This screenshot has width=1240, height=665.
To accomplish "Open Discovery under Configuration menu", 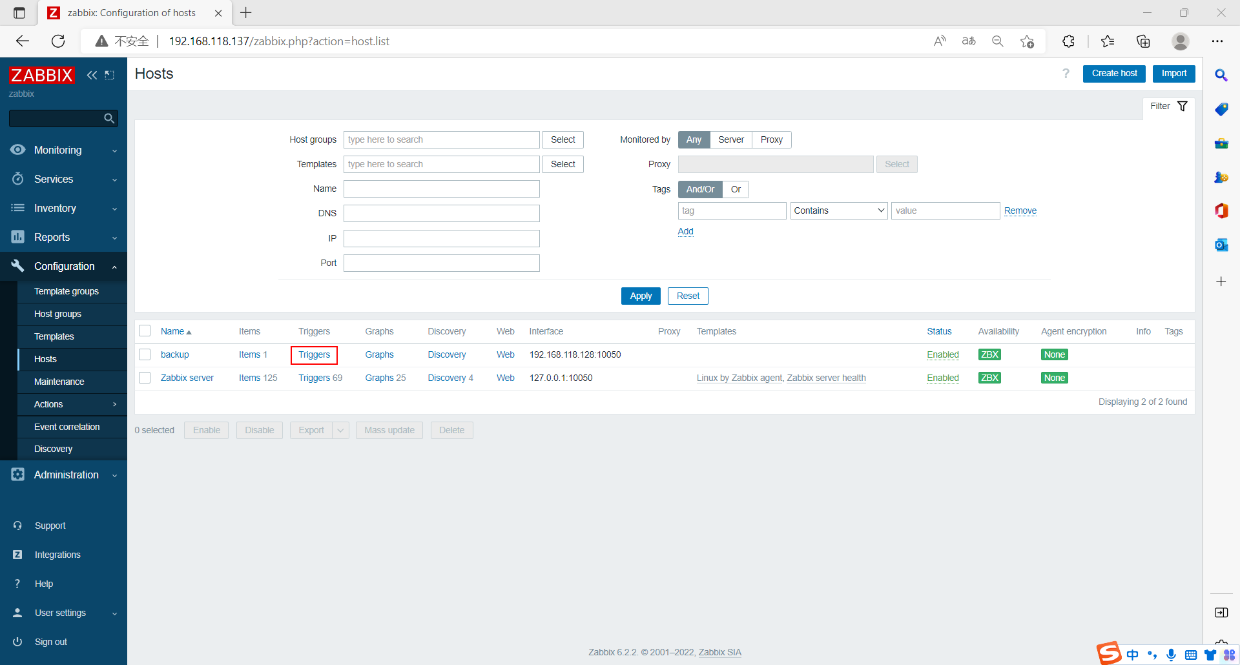I will [72, 449].
